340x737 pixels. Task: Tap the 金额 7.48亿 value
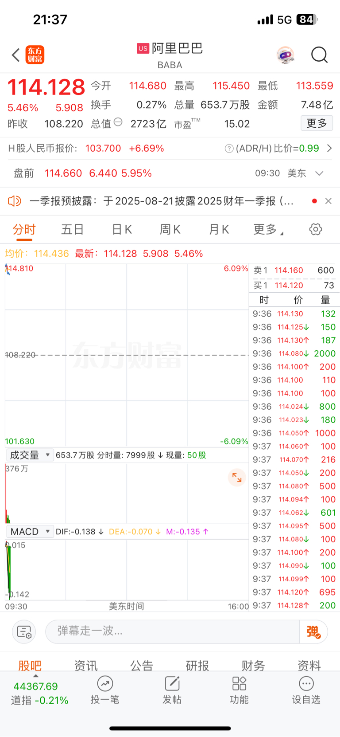point(317,105)
